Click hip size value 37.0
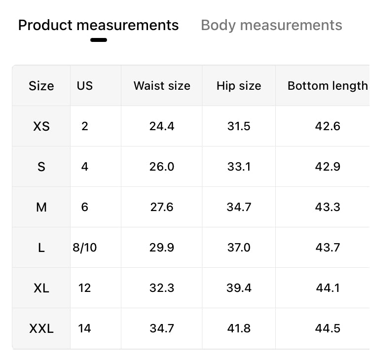 point(239,248)
